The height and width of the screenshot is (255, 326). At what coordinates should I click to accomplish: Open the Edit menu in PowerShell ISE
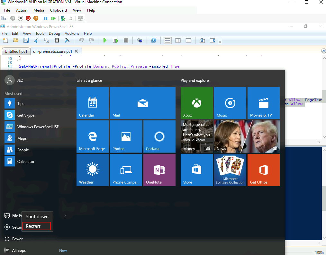coord(15,33)
